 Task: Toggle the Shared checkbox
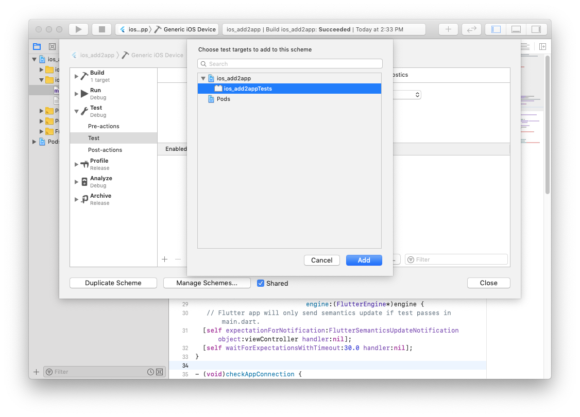[261, 283]
